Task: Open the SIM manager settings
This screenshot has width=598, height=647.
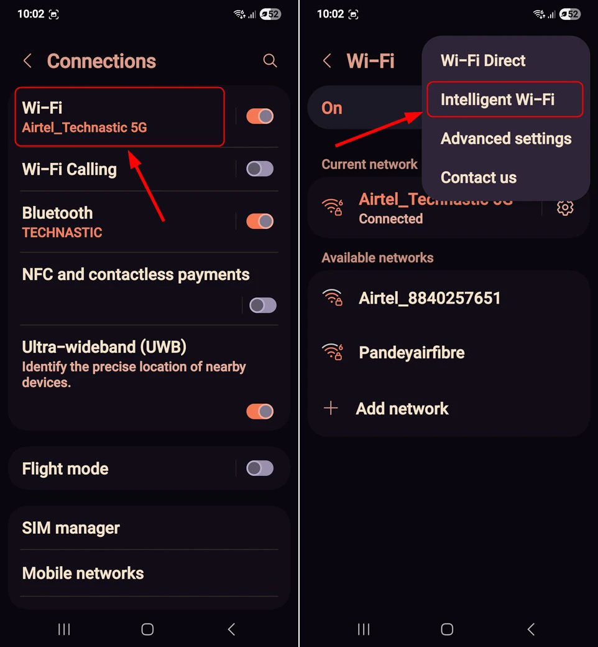Action: (149, 528)
